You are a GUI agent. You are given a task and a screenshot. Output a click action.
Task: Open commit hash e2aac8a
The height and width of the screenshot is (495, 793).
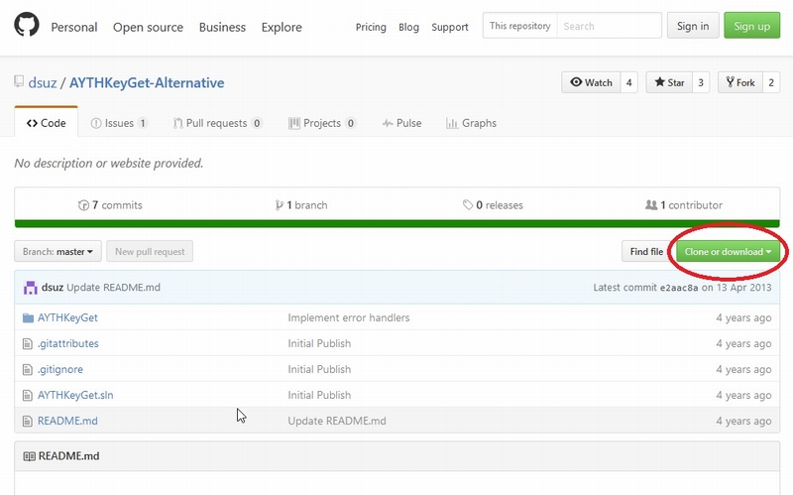tap(679, 288)
